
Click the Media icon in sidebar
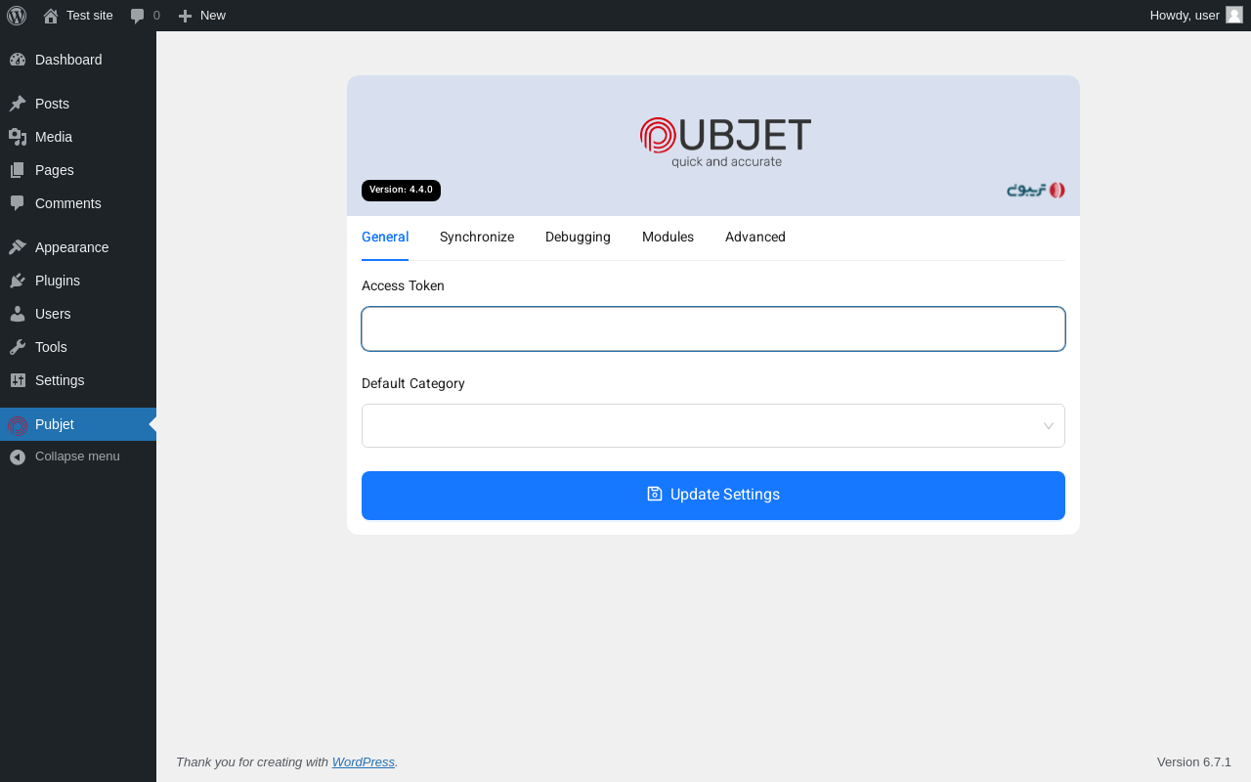[x=18, y=137]
